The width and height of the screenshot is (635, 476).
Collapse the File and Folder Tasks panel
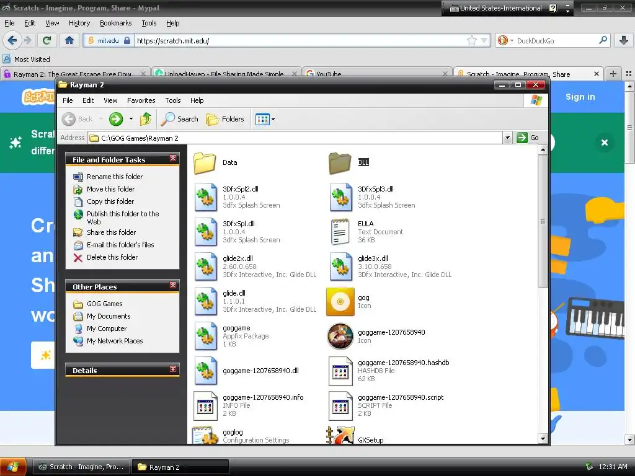[x=173, y=158]
